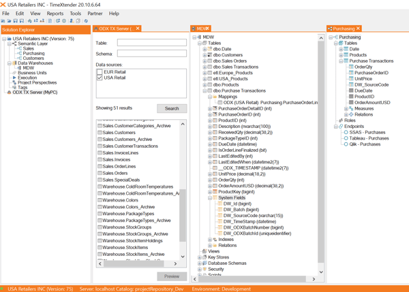This screenshot has width=409, height=292.
Task: Click the Endpoints link icon in Purchasing panel
Action: [x=341, y=127]
